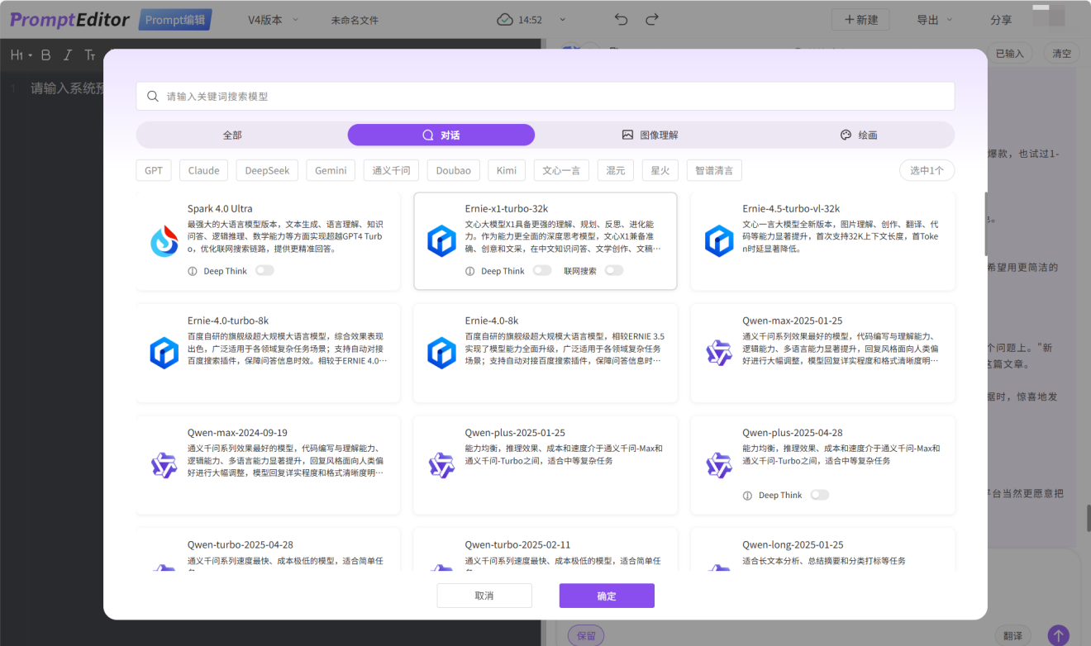Undo the last edit in the PromptEditor toolbar
Image resolution: width=1091 pixels, height=646 pixels.
click(622, 20)
